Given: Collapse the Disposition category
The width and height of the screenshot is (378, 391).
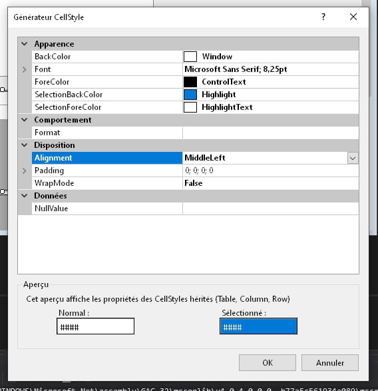Looking at the screenshot, I should [25, 145].
